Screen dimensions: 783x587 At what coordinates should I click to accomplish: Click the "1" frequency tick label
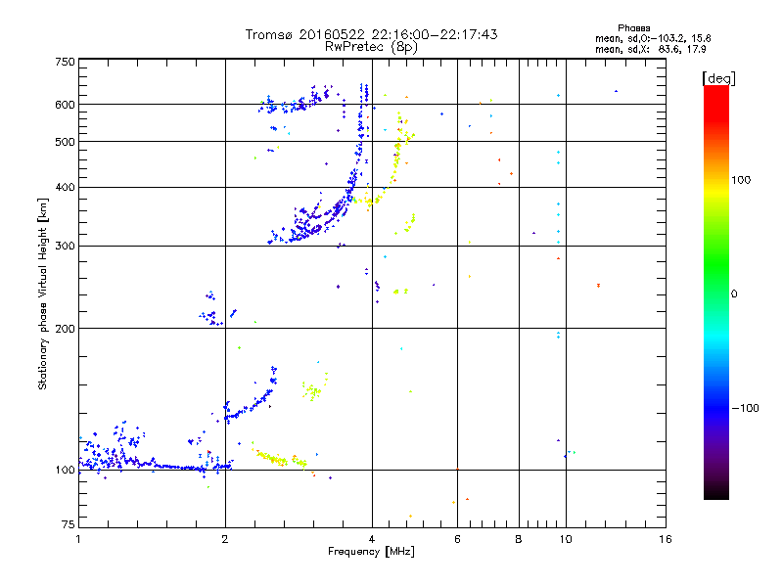point(78,539)
